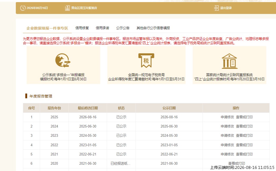This screenshot has height=171, width=276.
Task: Open the 税 electronic tax bureau icon
Action: [146, 60]
